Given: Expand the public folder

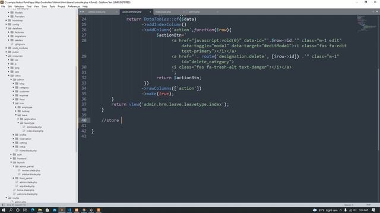Looking at the screenshot, I should [7, 52].
